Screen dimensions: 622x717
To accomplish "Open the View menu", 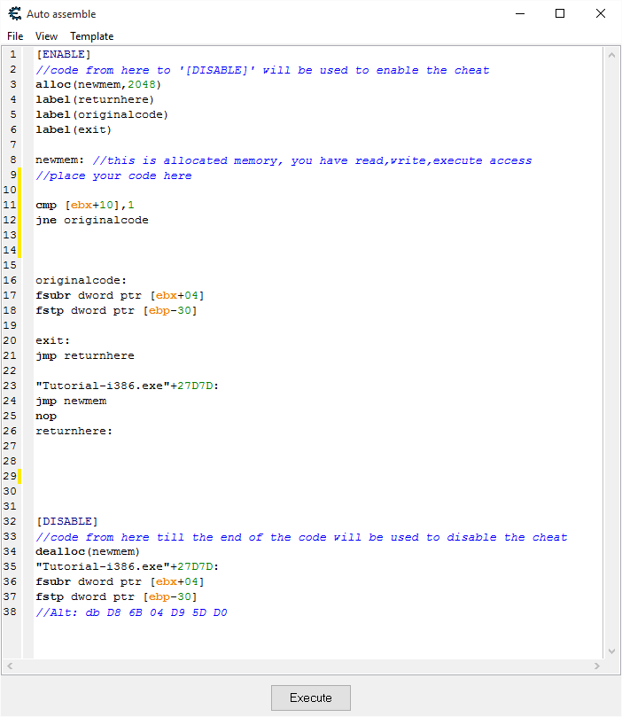I will click(46, 36).
